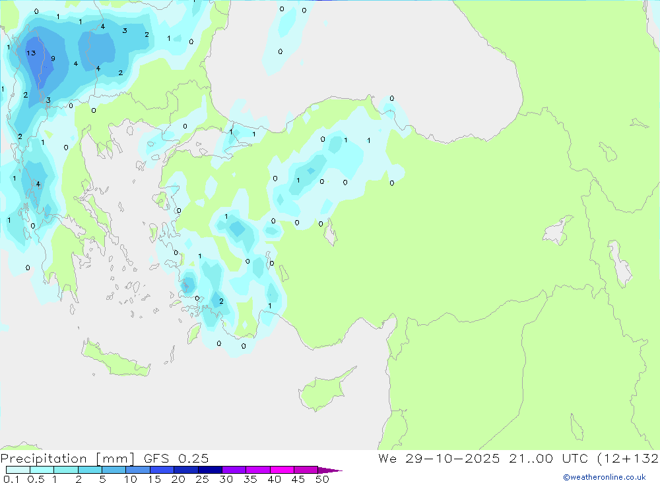Select the 35–40 mm purple legend swatch
Image resolution: width=660 pixels, height=483 pixels.
pos(257,470)
